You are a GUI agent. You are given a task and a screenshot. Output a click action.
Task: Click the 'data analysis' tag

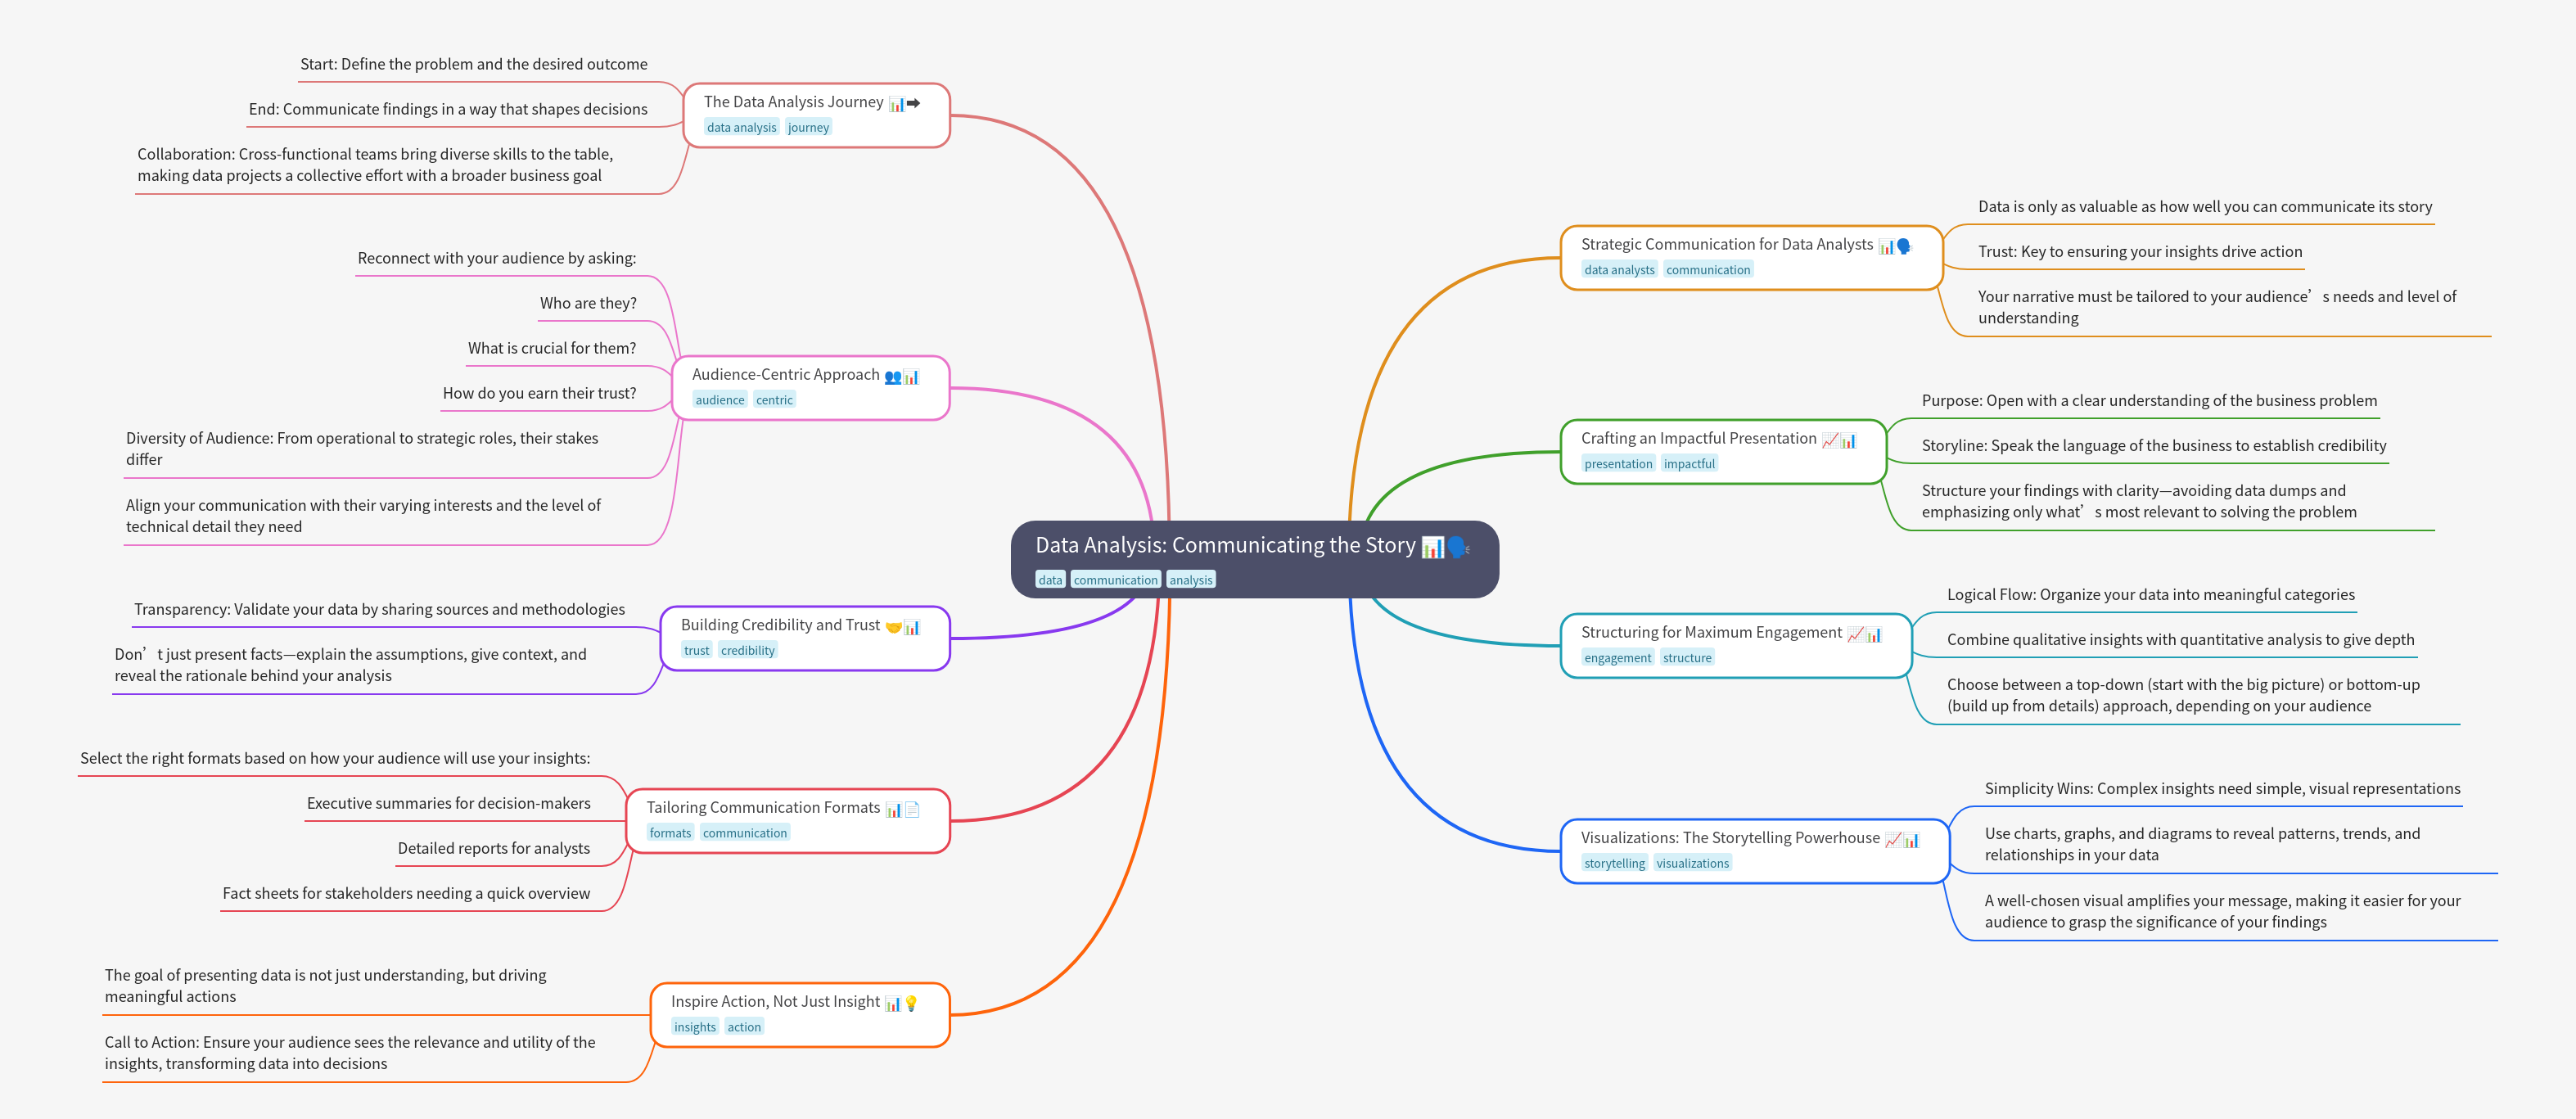(741, 127)
